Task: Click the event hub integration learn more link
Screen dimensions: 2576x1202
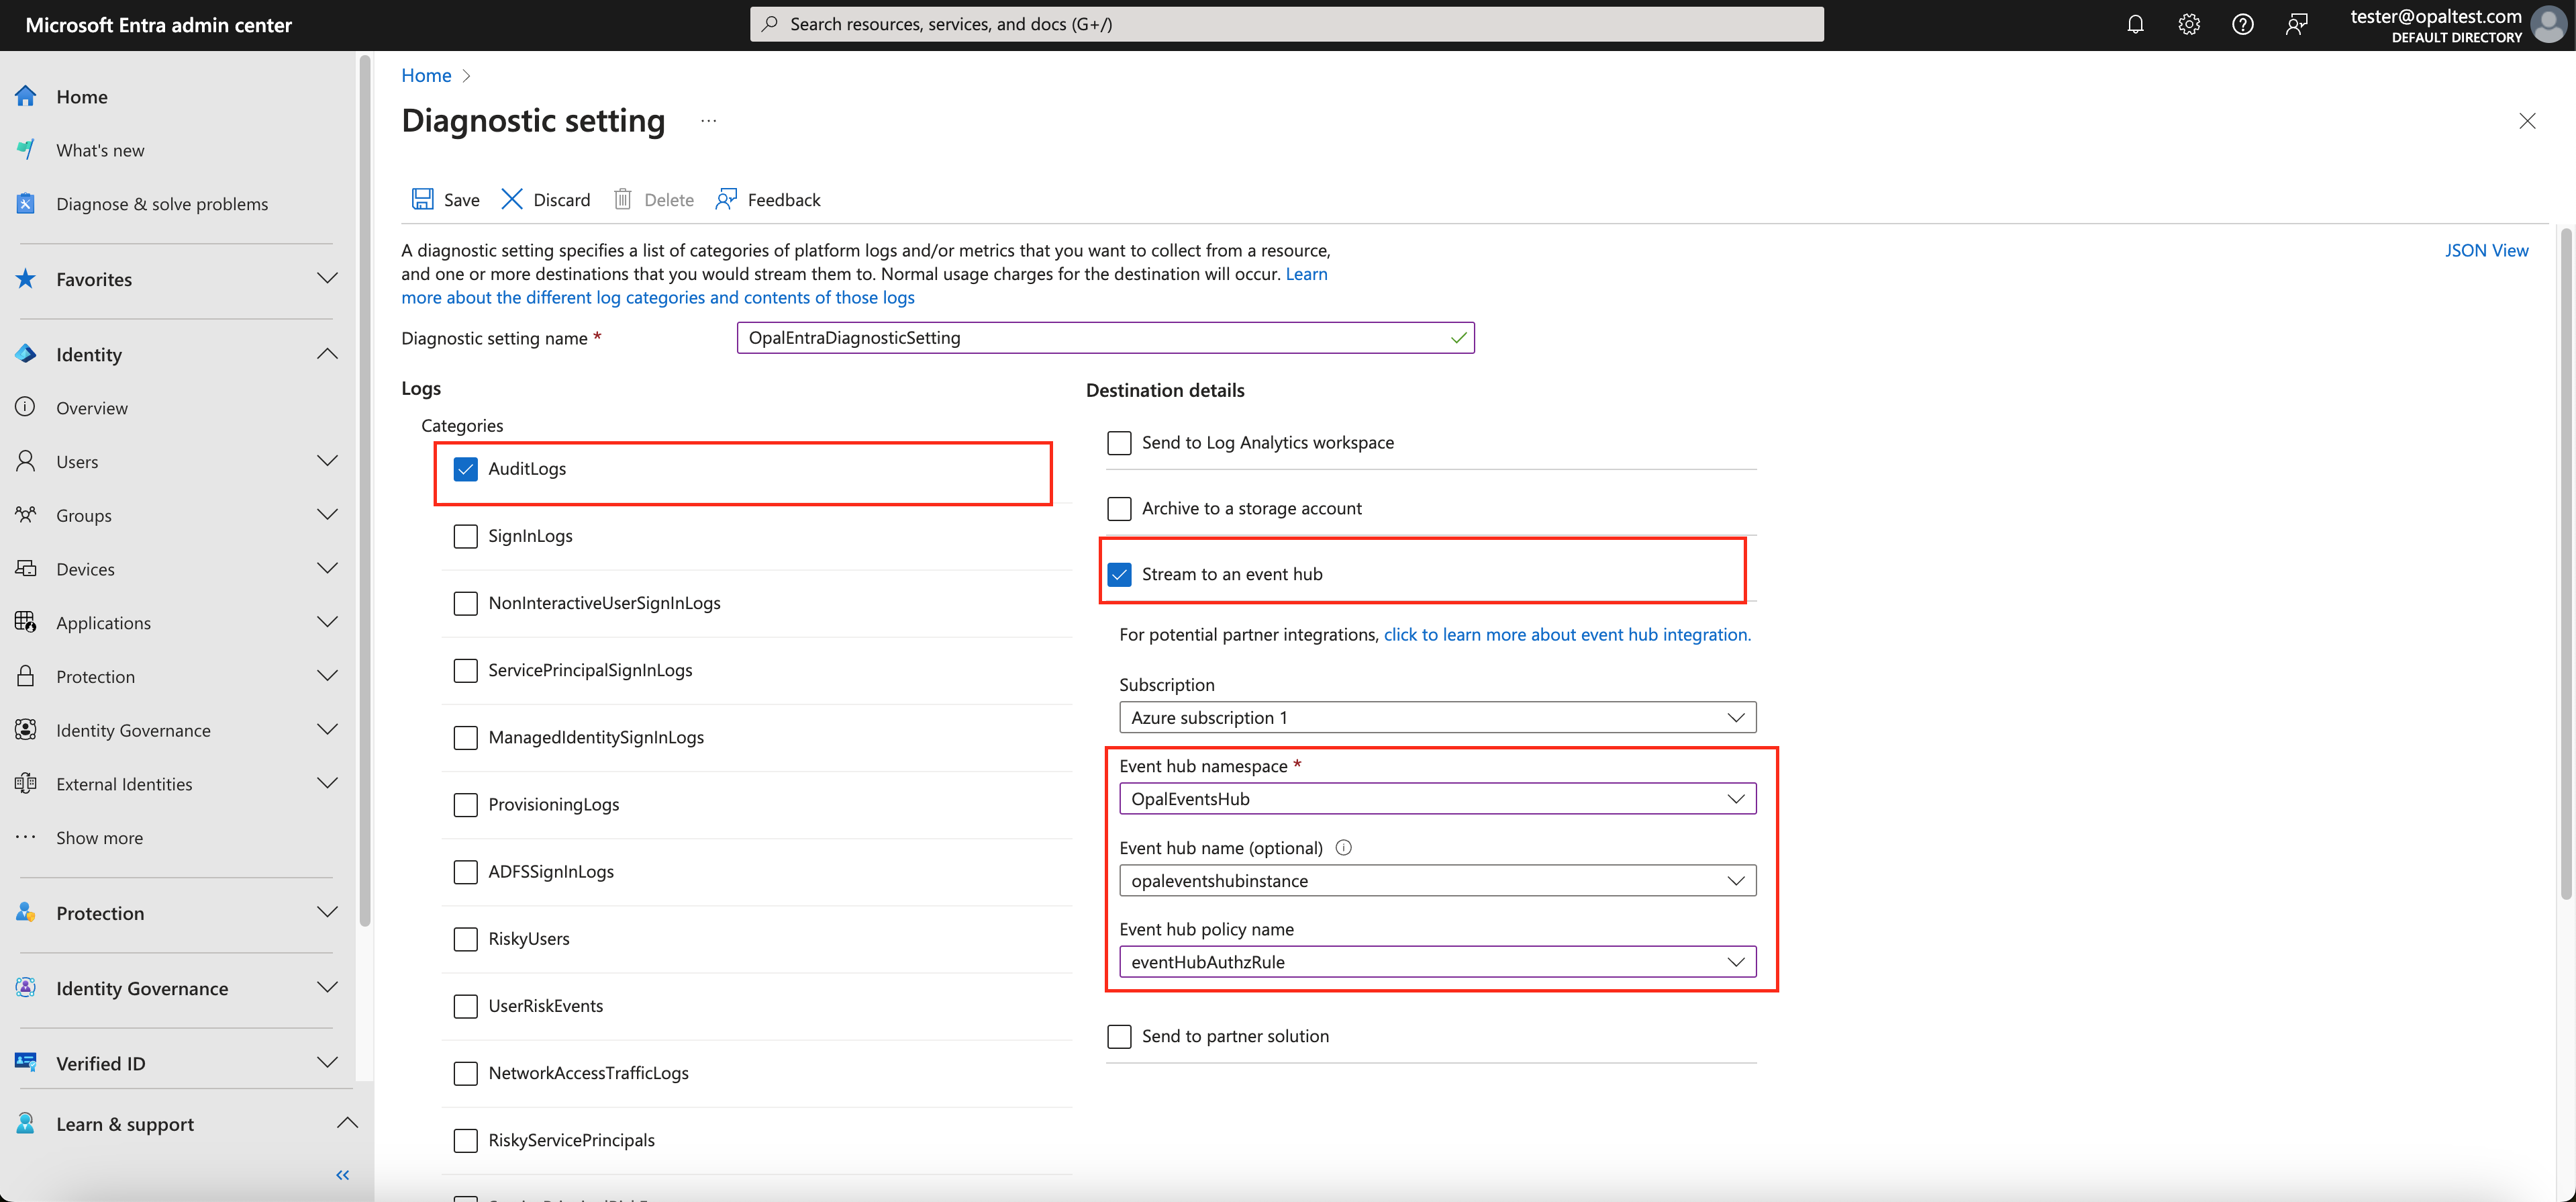Action: click(x=1567, y=635)
